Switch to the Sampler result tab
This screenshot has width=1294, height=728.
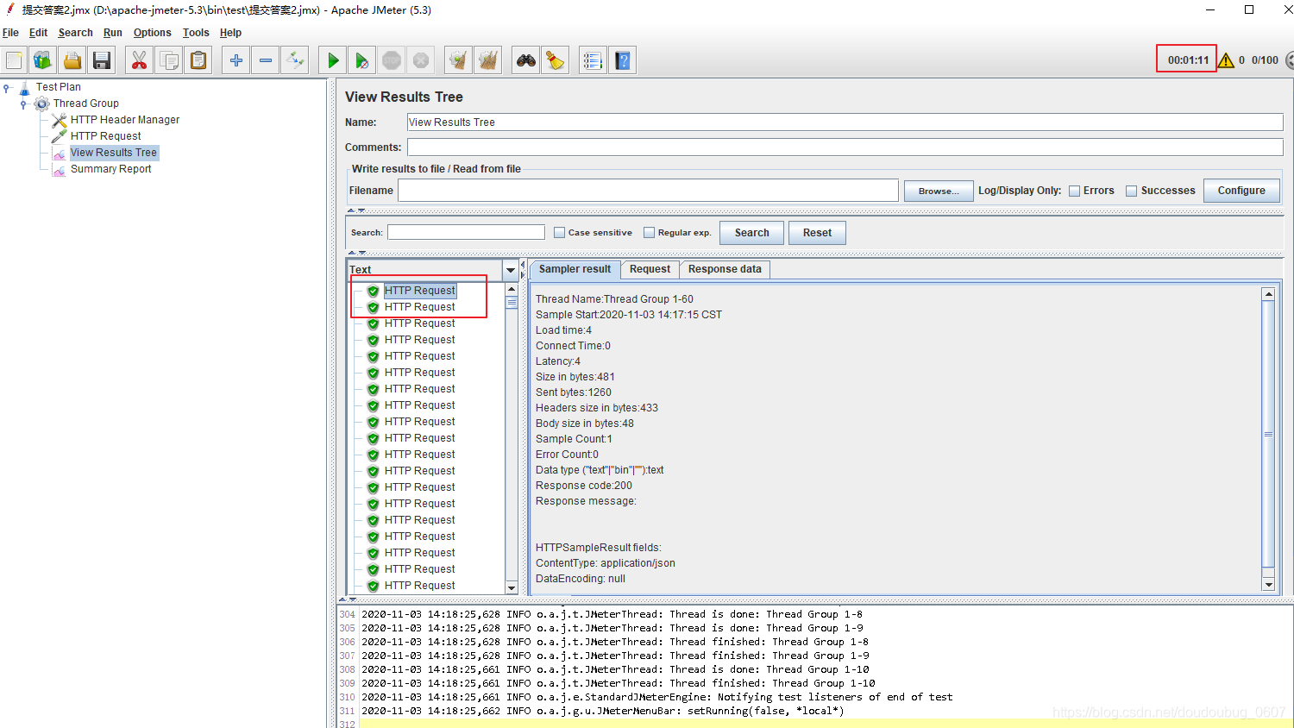(575, 269)
